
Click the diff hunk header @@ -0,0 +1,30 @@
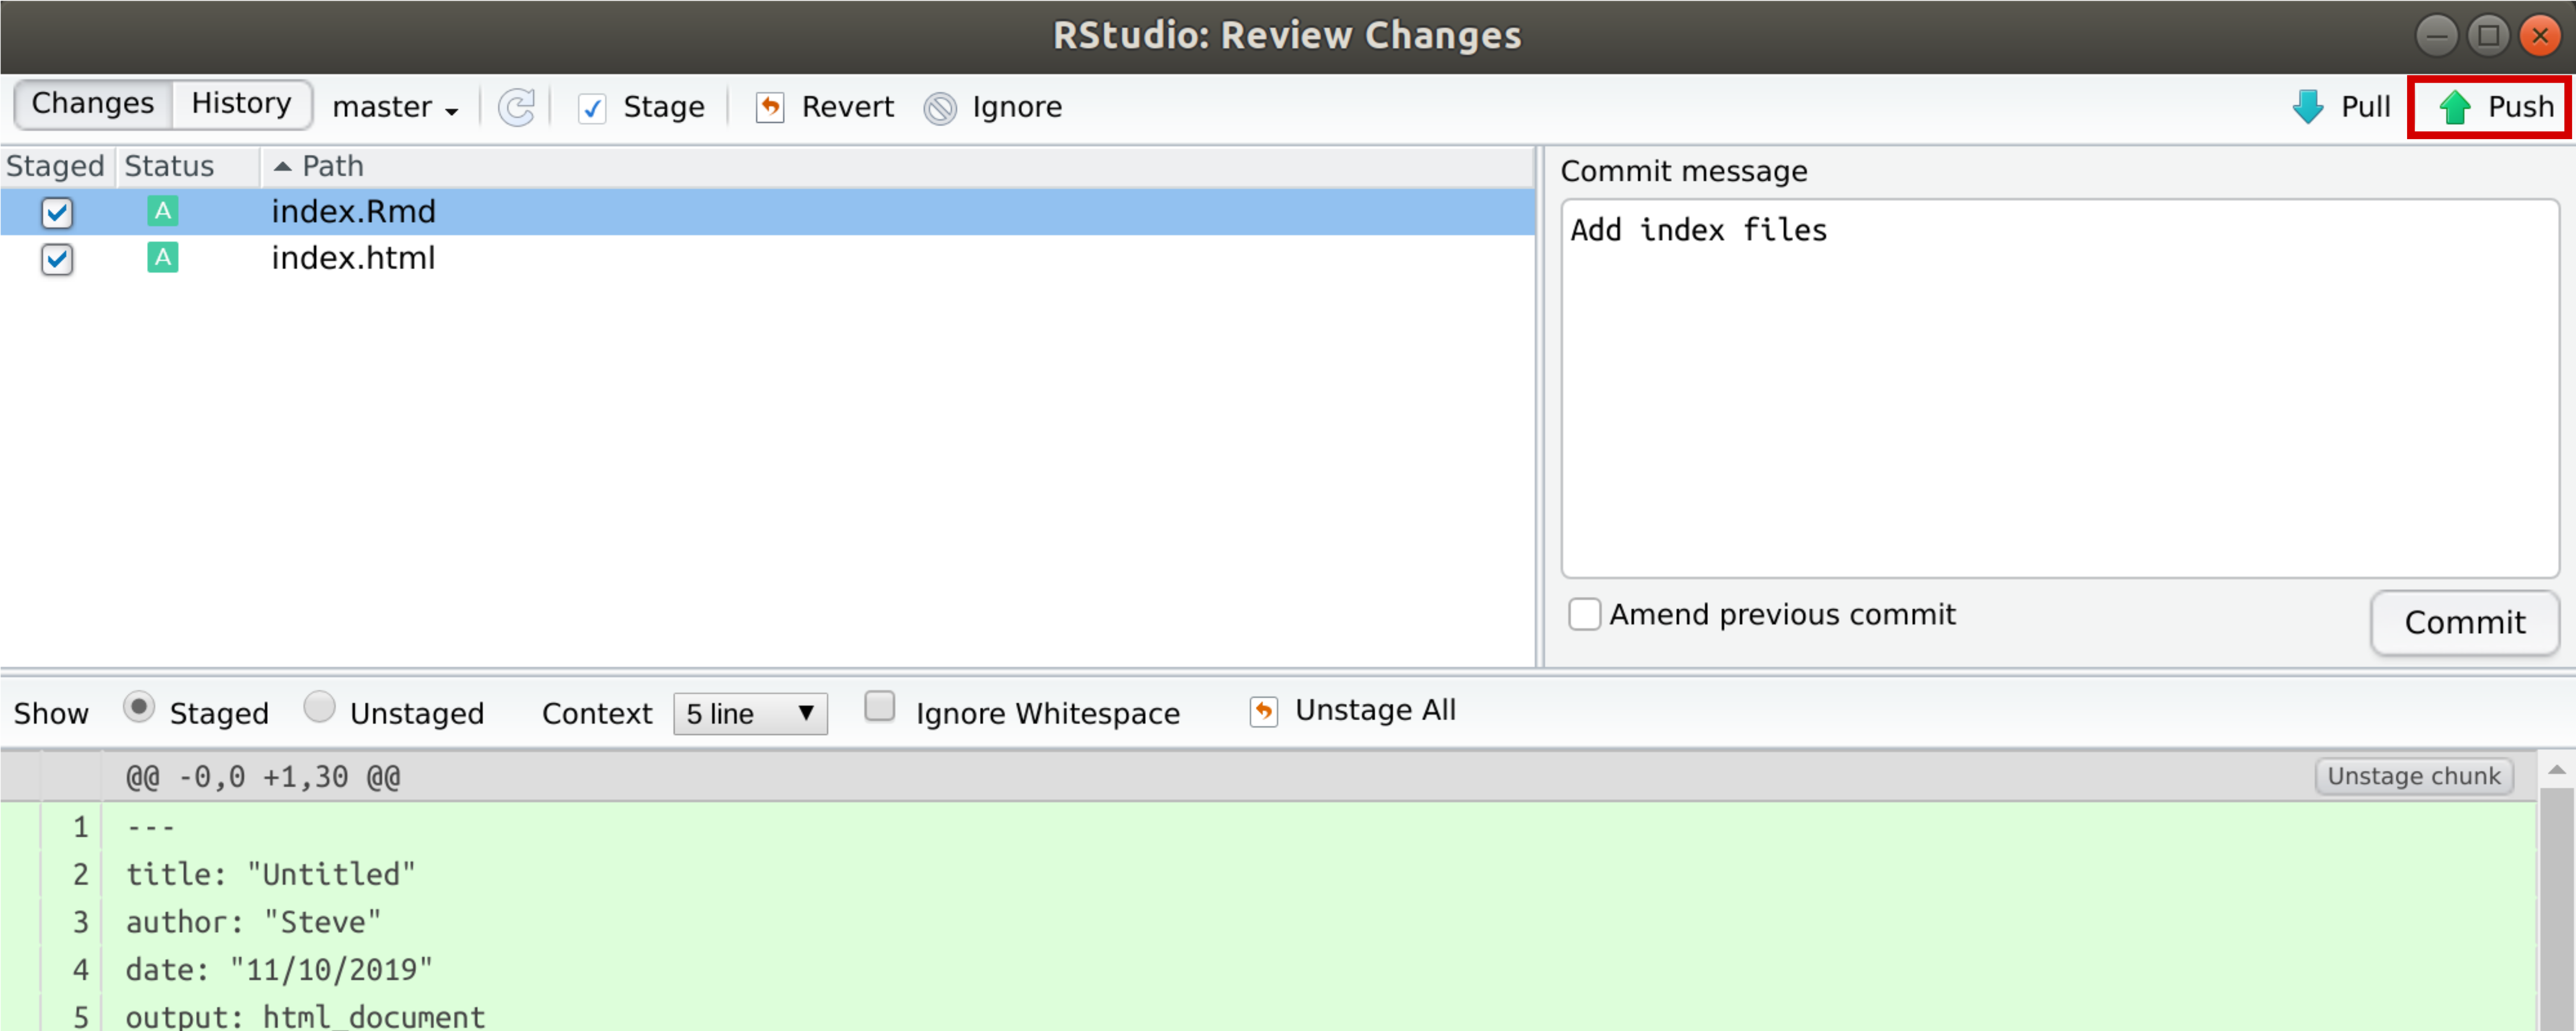263,777
